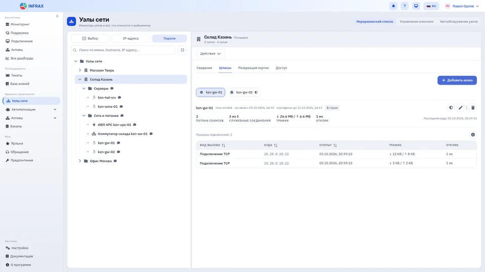Switch to the Доступ tab
This screenshot has width=485, height=272.
281,68
